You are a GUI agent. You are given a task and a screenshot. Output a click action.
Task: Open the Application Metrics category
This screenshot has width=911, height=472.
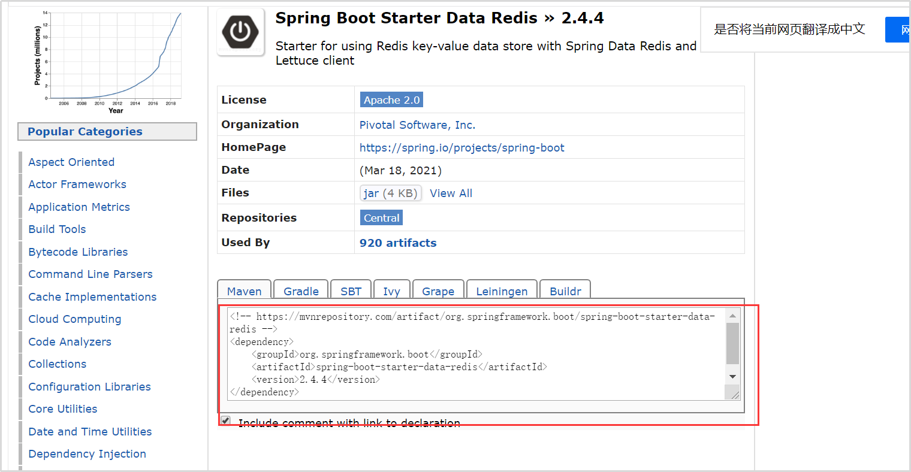[79, 207]
